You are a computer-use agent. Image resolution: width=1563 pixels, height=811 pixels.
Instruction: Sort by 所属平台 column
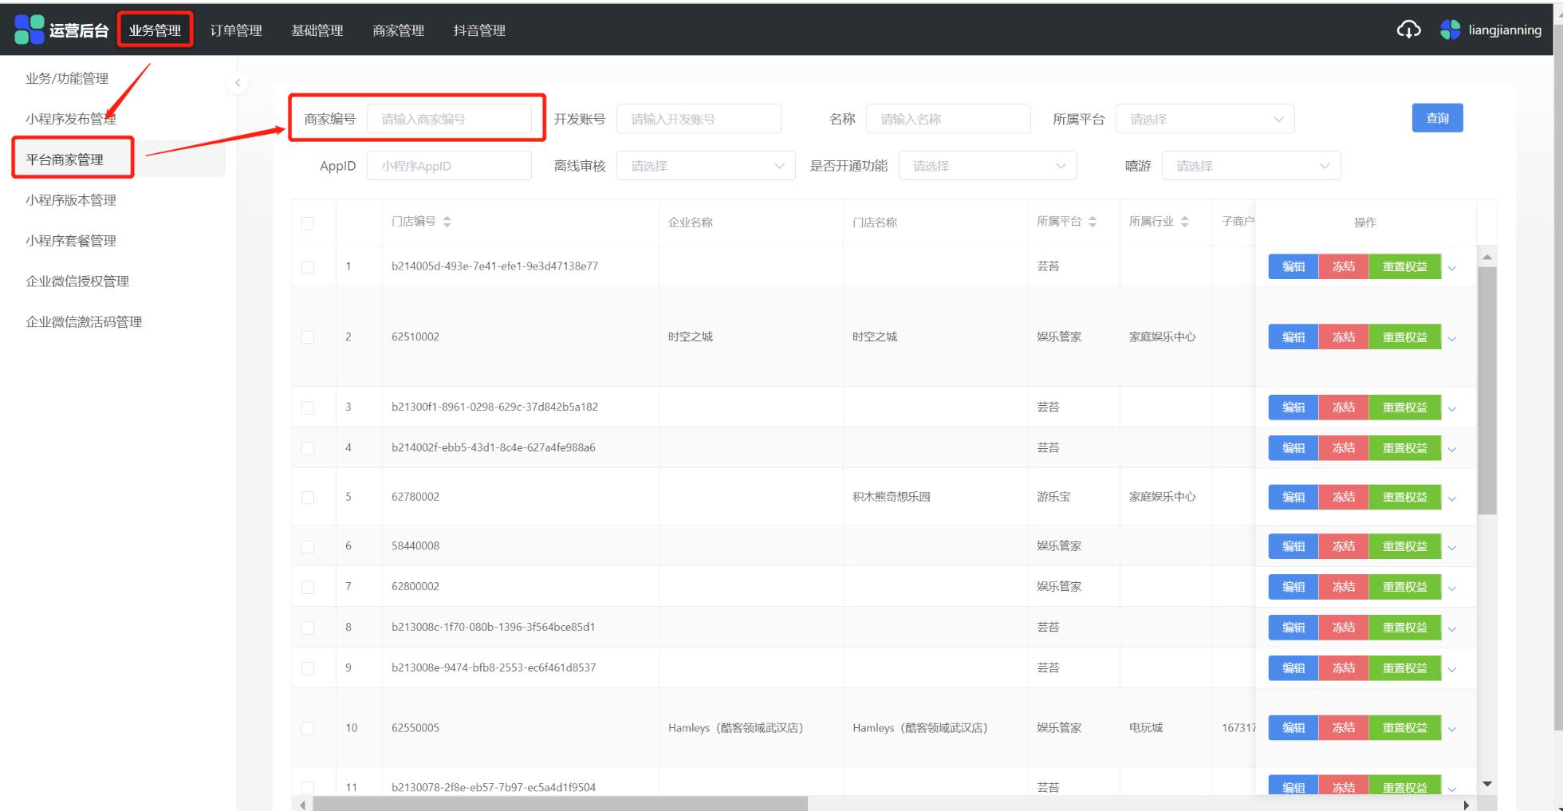click(1093, 222)
